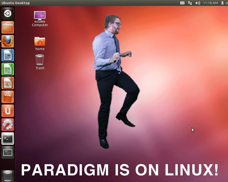228x182 pixels.
Task: Open the network connection indicator
Action: 190,3
